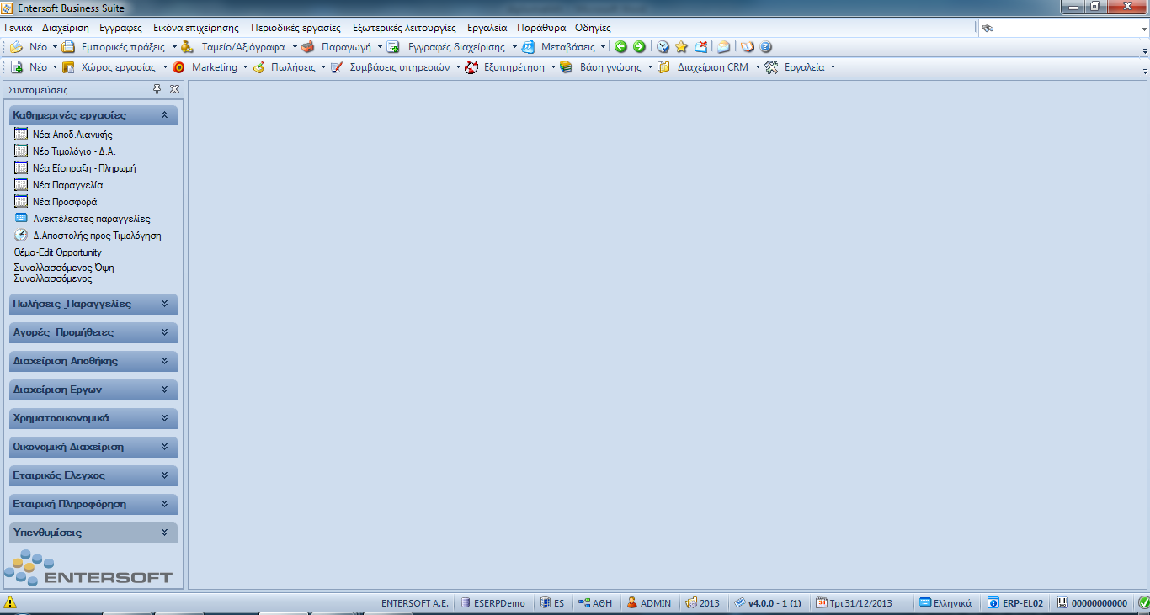The image size is (1150, 615).
Task: Click the warning triangle in status bar
Action: click(x=10, y=602)
